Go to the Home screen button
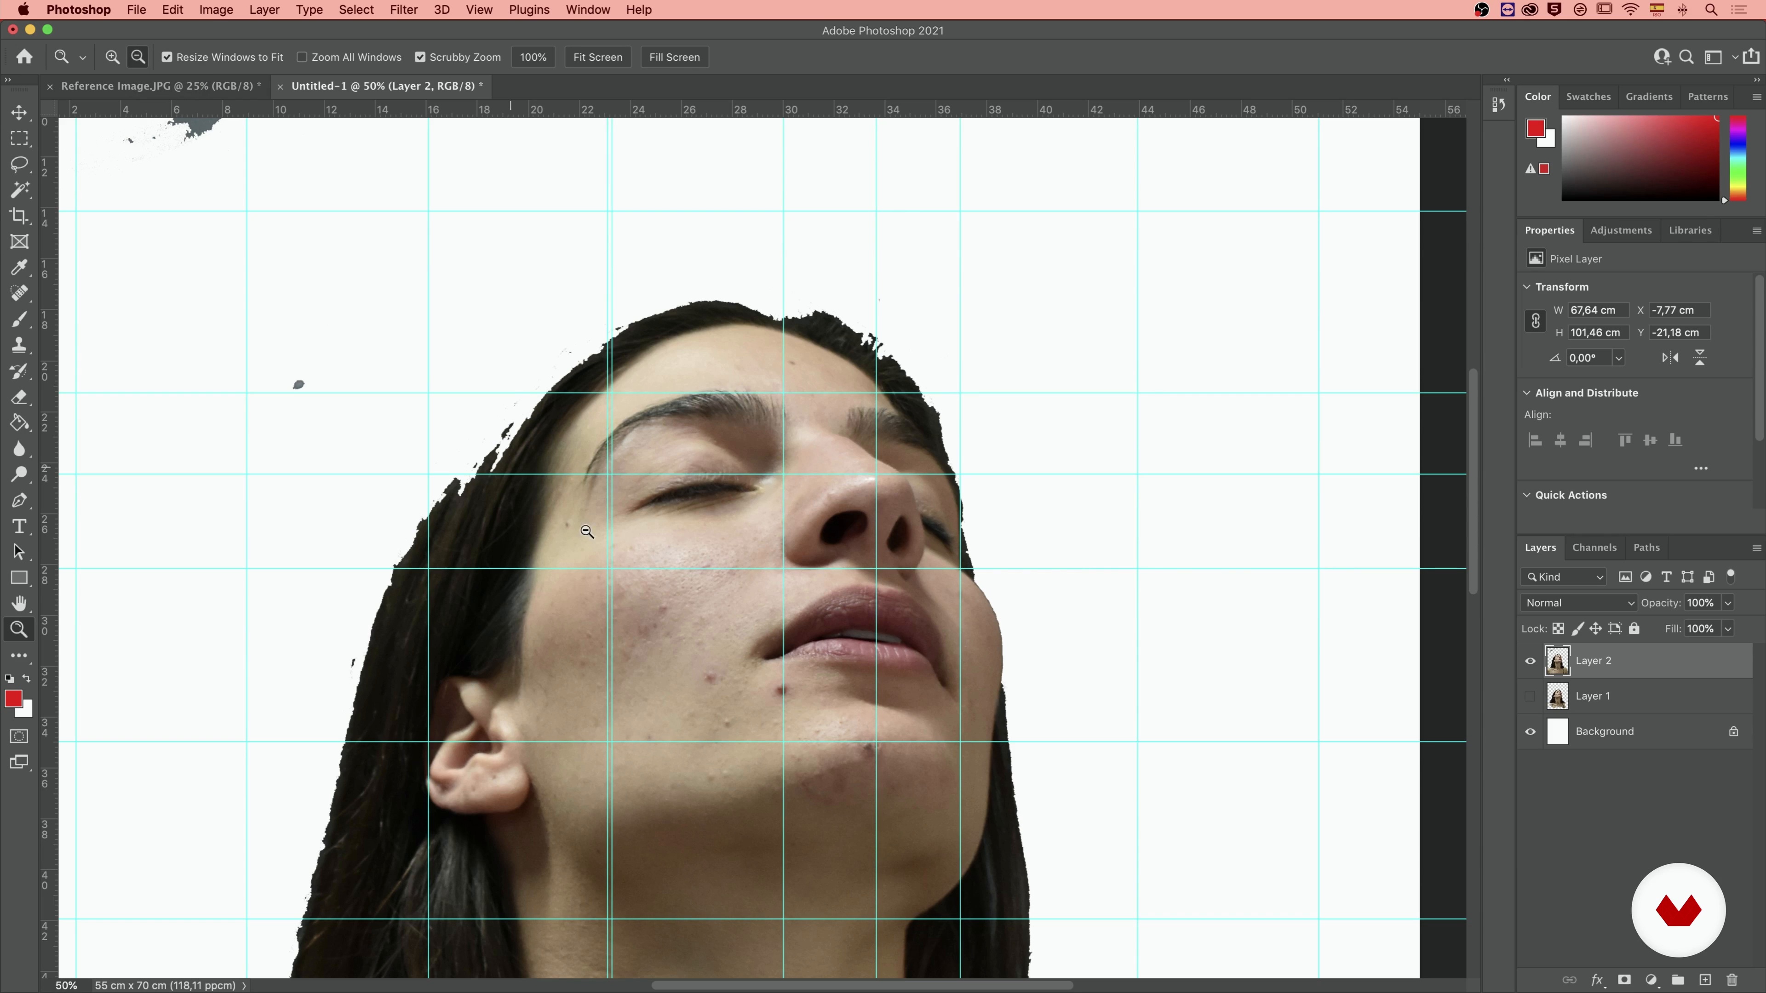The height and width of the screenshot is (993, 1766). tap(25, 57)
